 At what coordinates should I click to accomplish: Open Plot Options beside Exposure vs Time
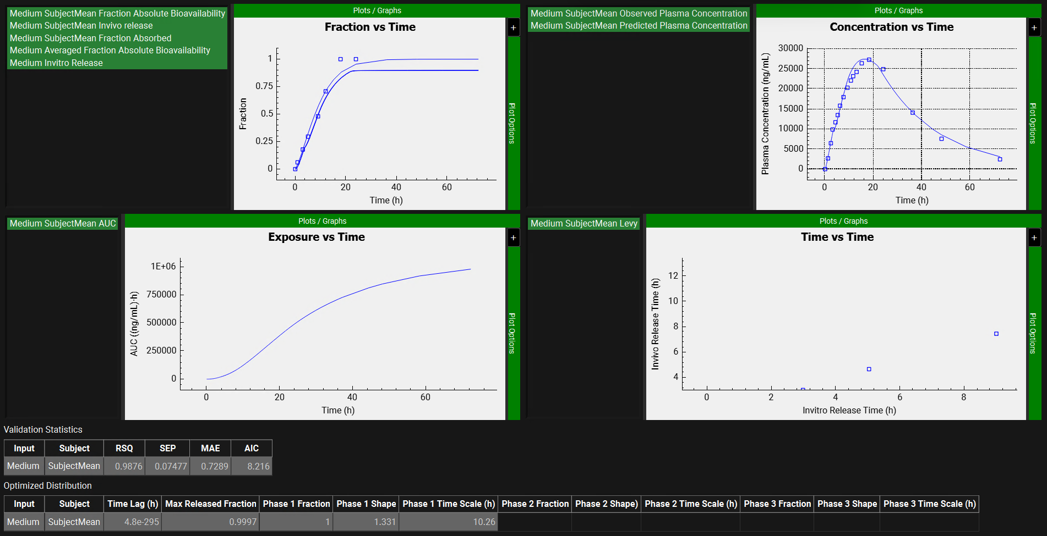tap(512, 333)
